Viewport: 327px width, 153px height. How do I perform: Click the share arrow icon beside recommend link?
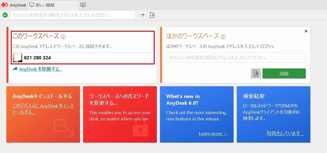click(15, 69)
